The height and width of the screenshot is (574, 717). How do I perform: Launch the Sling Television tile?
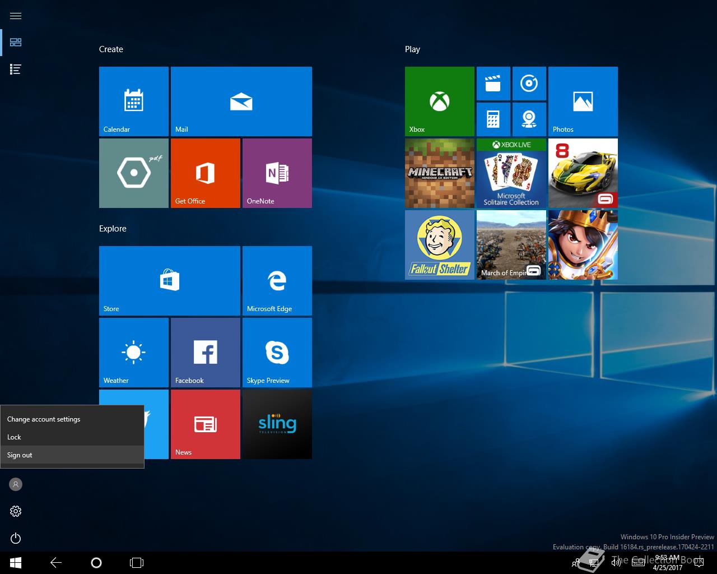[x=277, y=424]
